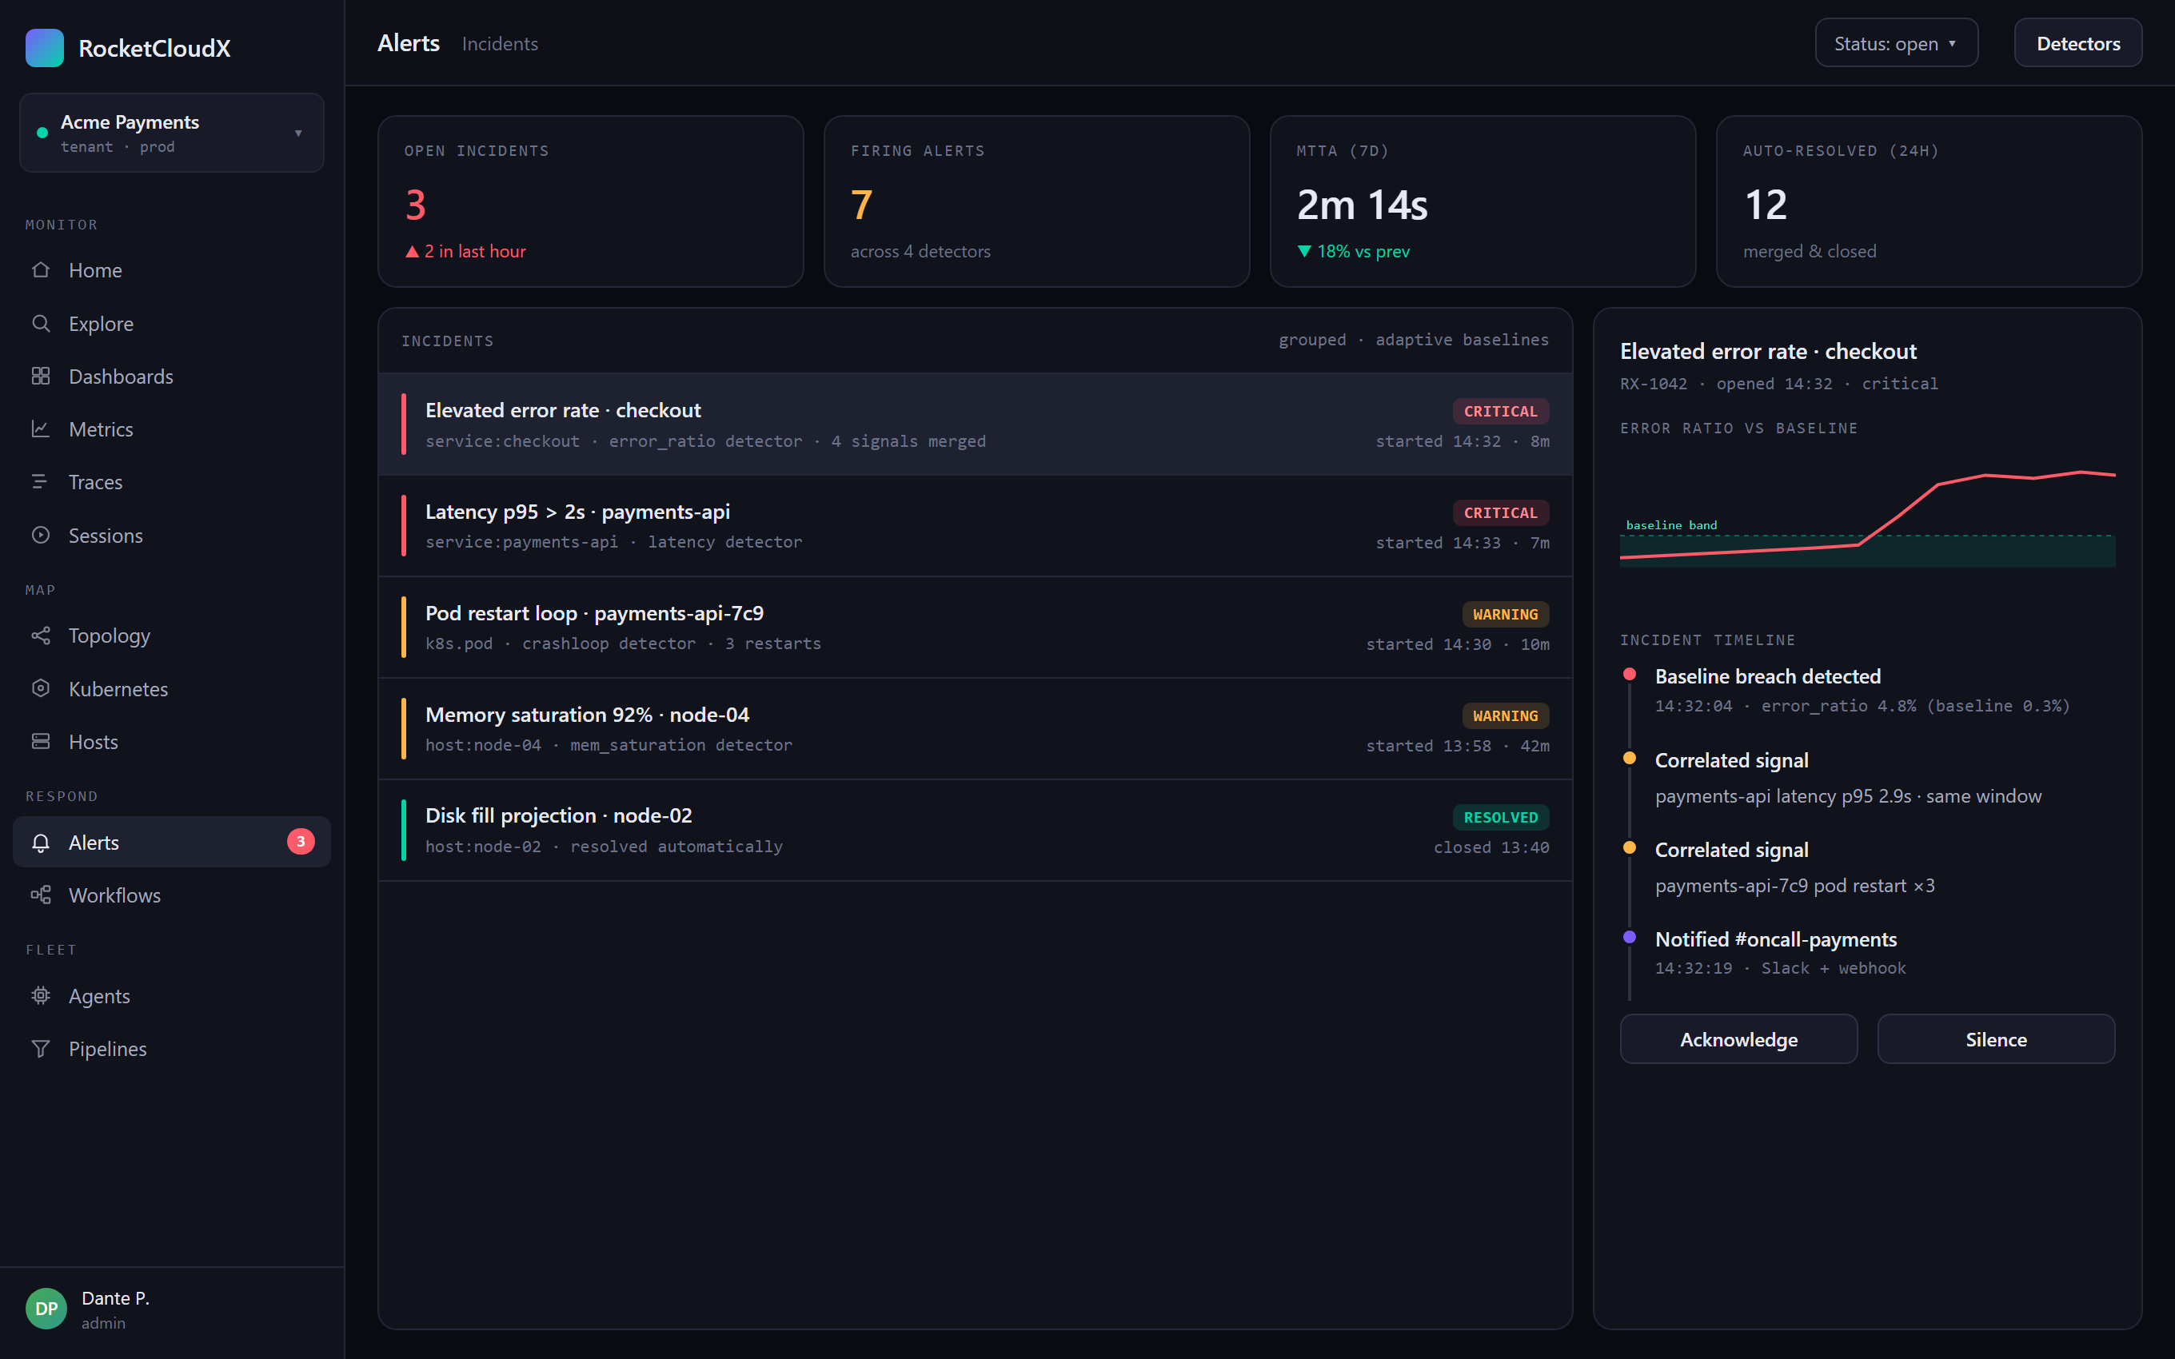Click the Metrics chart icon
Viewport: 2175px width, 1359px height.
[x=41, y=428]
